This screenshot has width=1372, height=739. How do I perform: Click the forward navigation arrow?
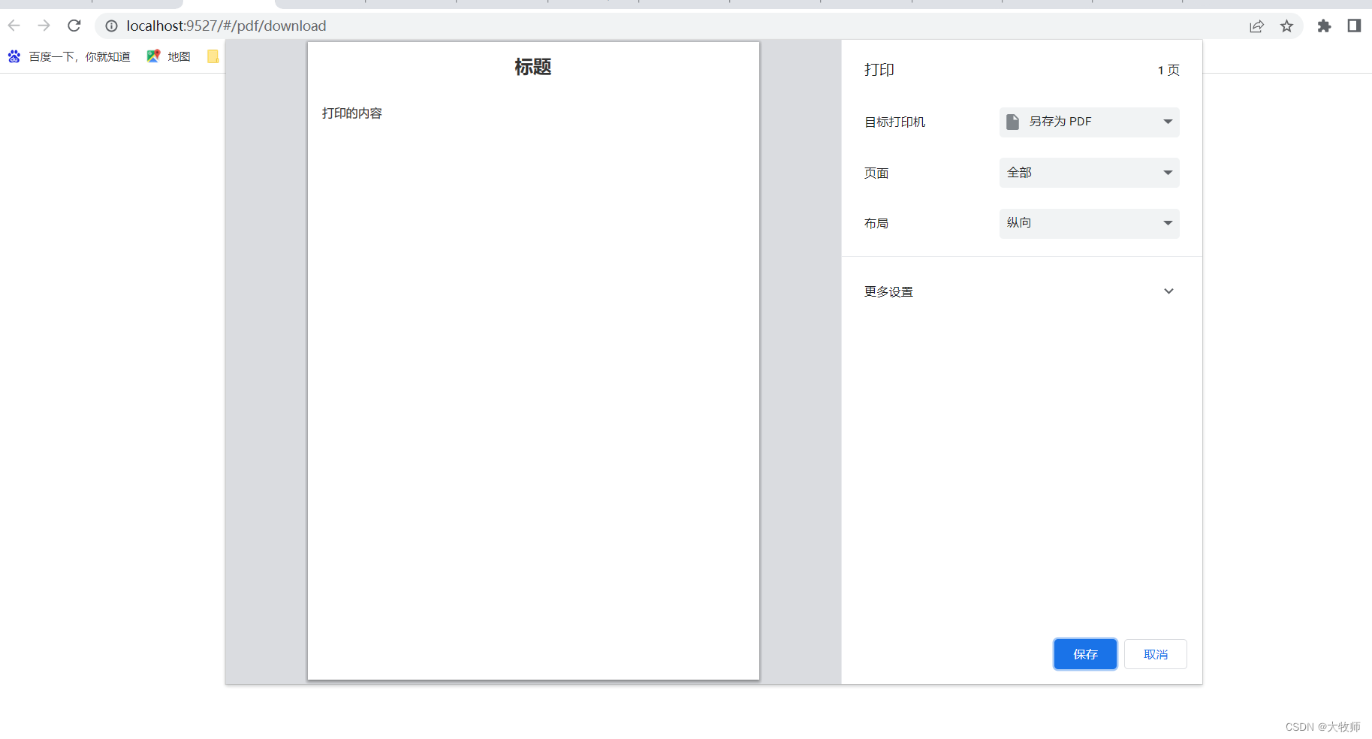(x=44, y=25)
